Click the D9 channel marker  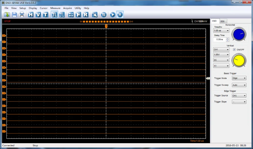(4, 93)
